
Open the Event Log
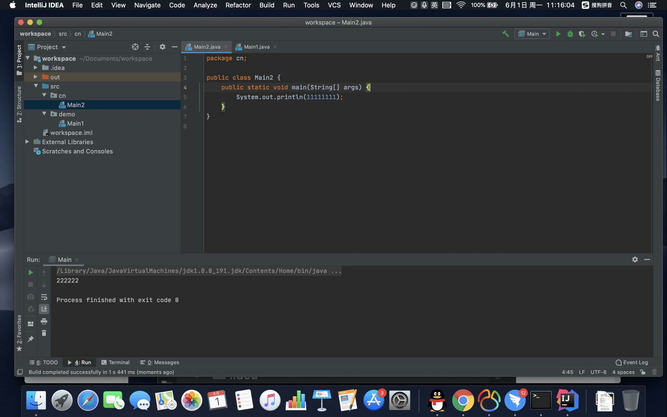[632, 362]
